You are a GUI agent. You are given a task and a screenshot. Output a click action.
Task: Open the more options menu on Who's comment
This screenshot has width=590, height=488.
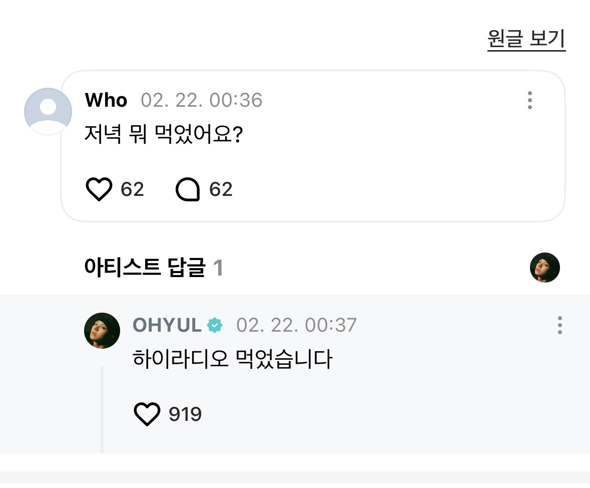[x=530, y=101]
